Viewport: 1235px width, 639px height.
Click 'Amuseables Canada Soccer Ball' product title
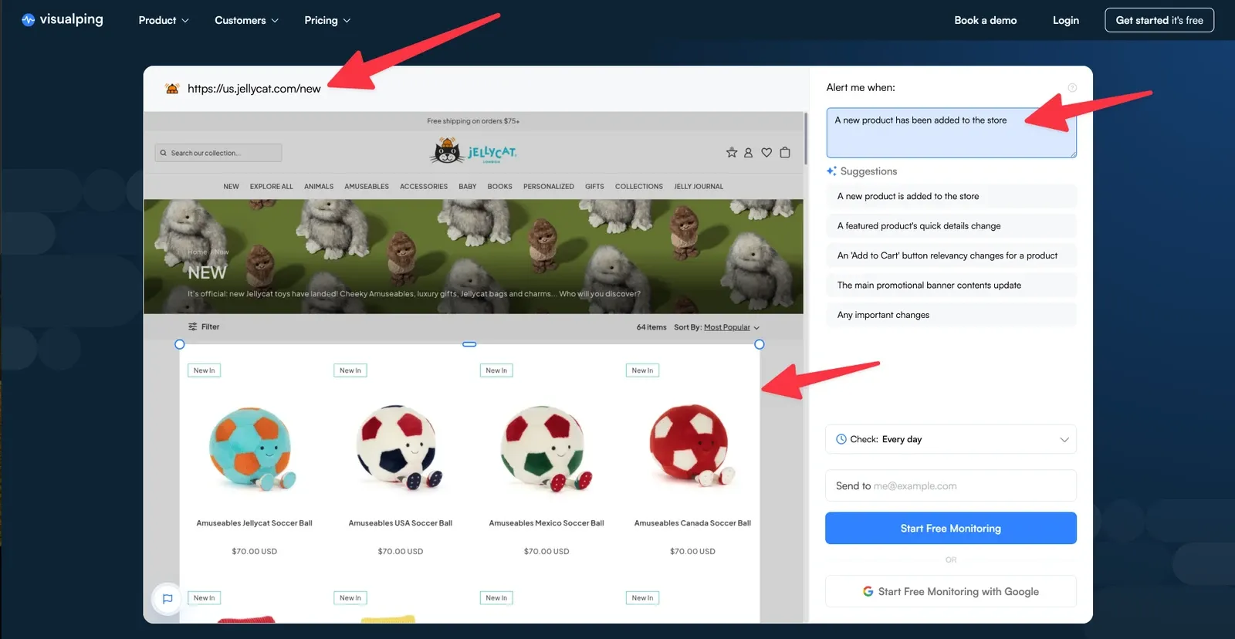pos(692,523)
